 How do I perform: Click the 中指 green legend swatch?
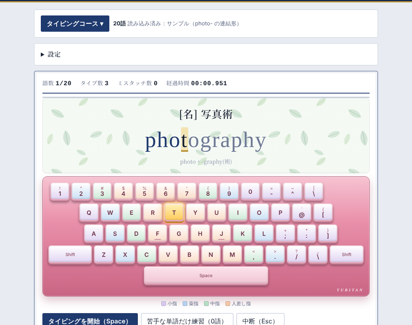[206, 304]
